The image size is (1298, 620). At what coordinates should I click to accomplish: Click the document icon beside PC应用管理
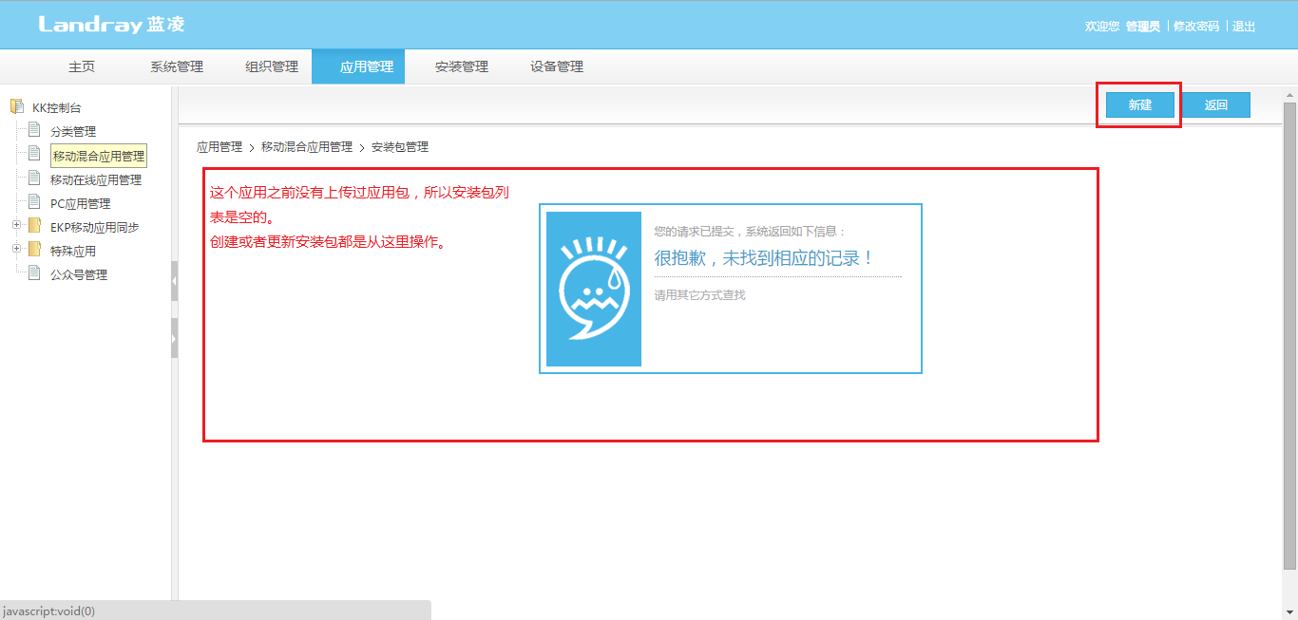pos(34,202)
